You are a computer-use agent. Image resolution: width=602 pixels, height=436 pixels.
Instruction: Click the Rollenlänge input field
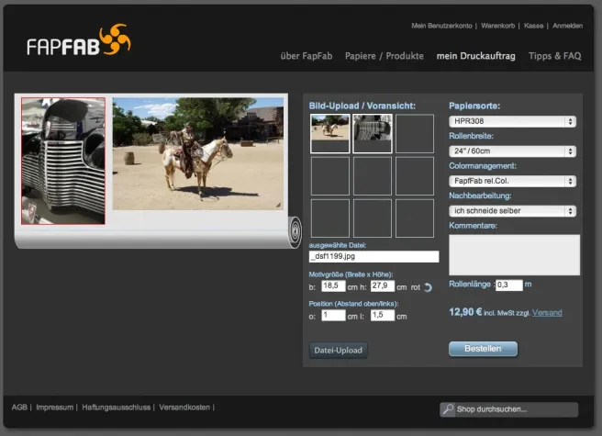508,285
